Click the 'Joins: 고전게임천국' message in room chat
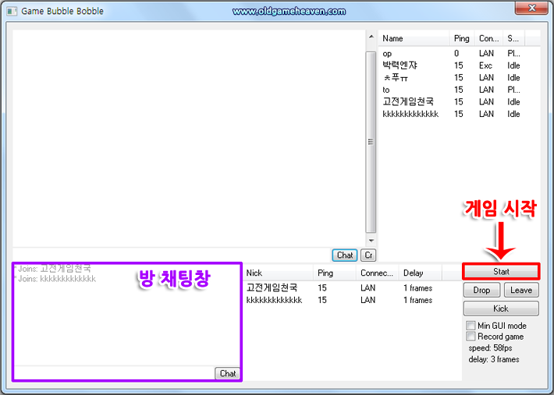The image size is (554, 395). [x=52, y=268]
